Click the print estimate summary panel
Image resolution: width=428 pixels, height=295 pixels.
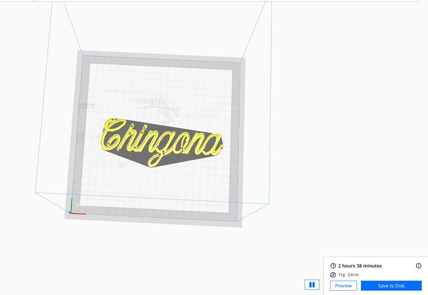pos(376,270)
